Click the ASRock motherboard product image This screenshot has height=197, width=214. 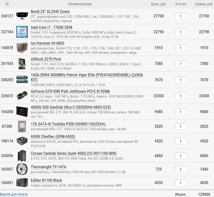(22, 64)
